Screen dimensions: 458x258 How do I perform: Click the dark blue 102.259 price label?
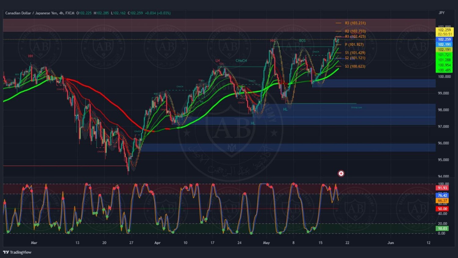[444, 39]
